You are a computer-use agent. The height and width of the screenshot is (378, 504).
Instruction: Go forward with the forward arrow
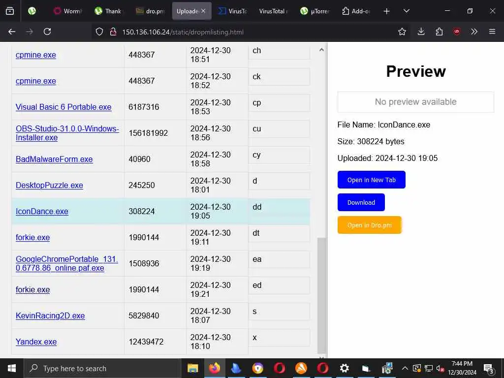tap(30, 31)
